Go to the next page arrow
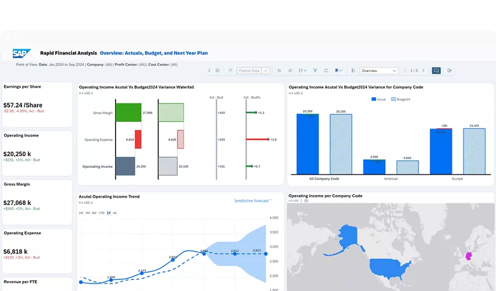 tap(423, 70)
